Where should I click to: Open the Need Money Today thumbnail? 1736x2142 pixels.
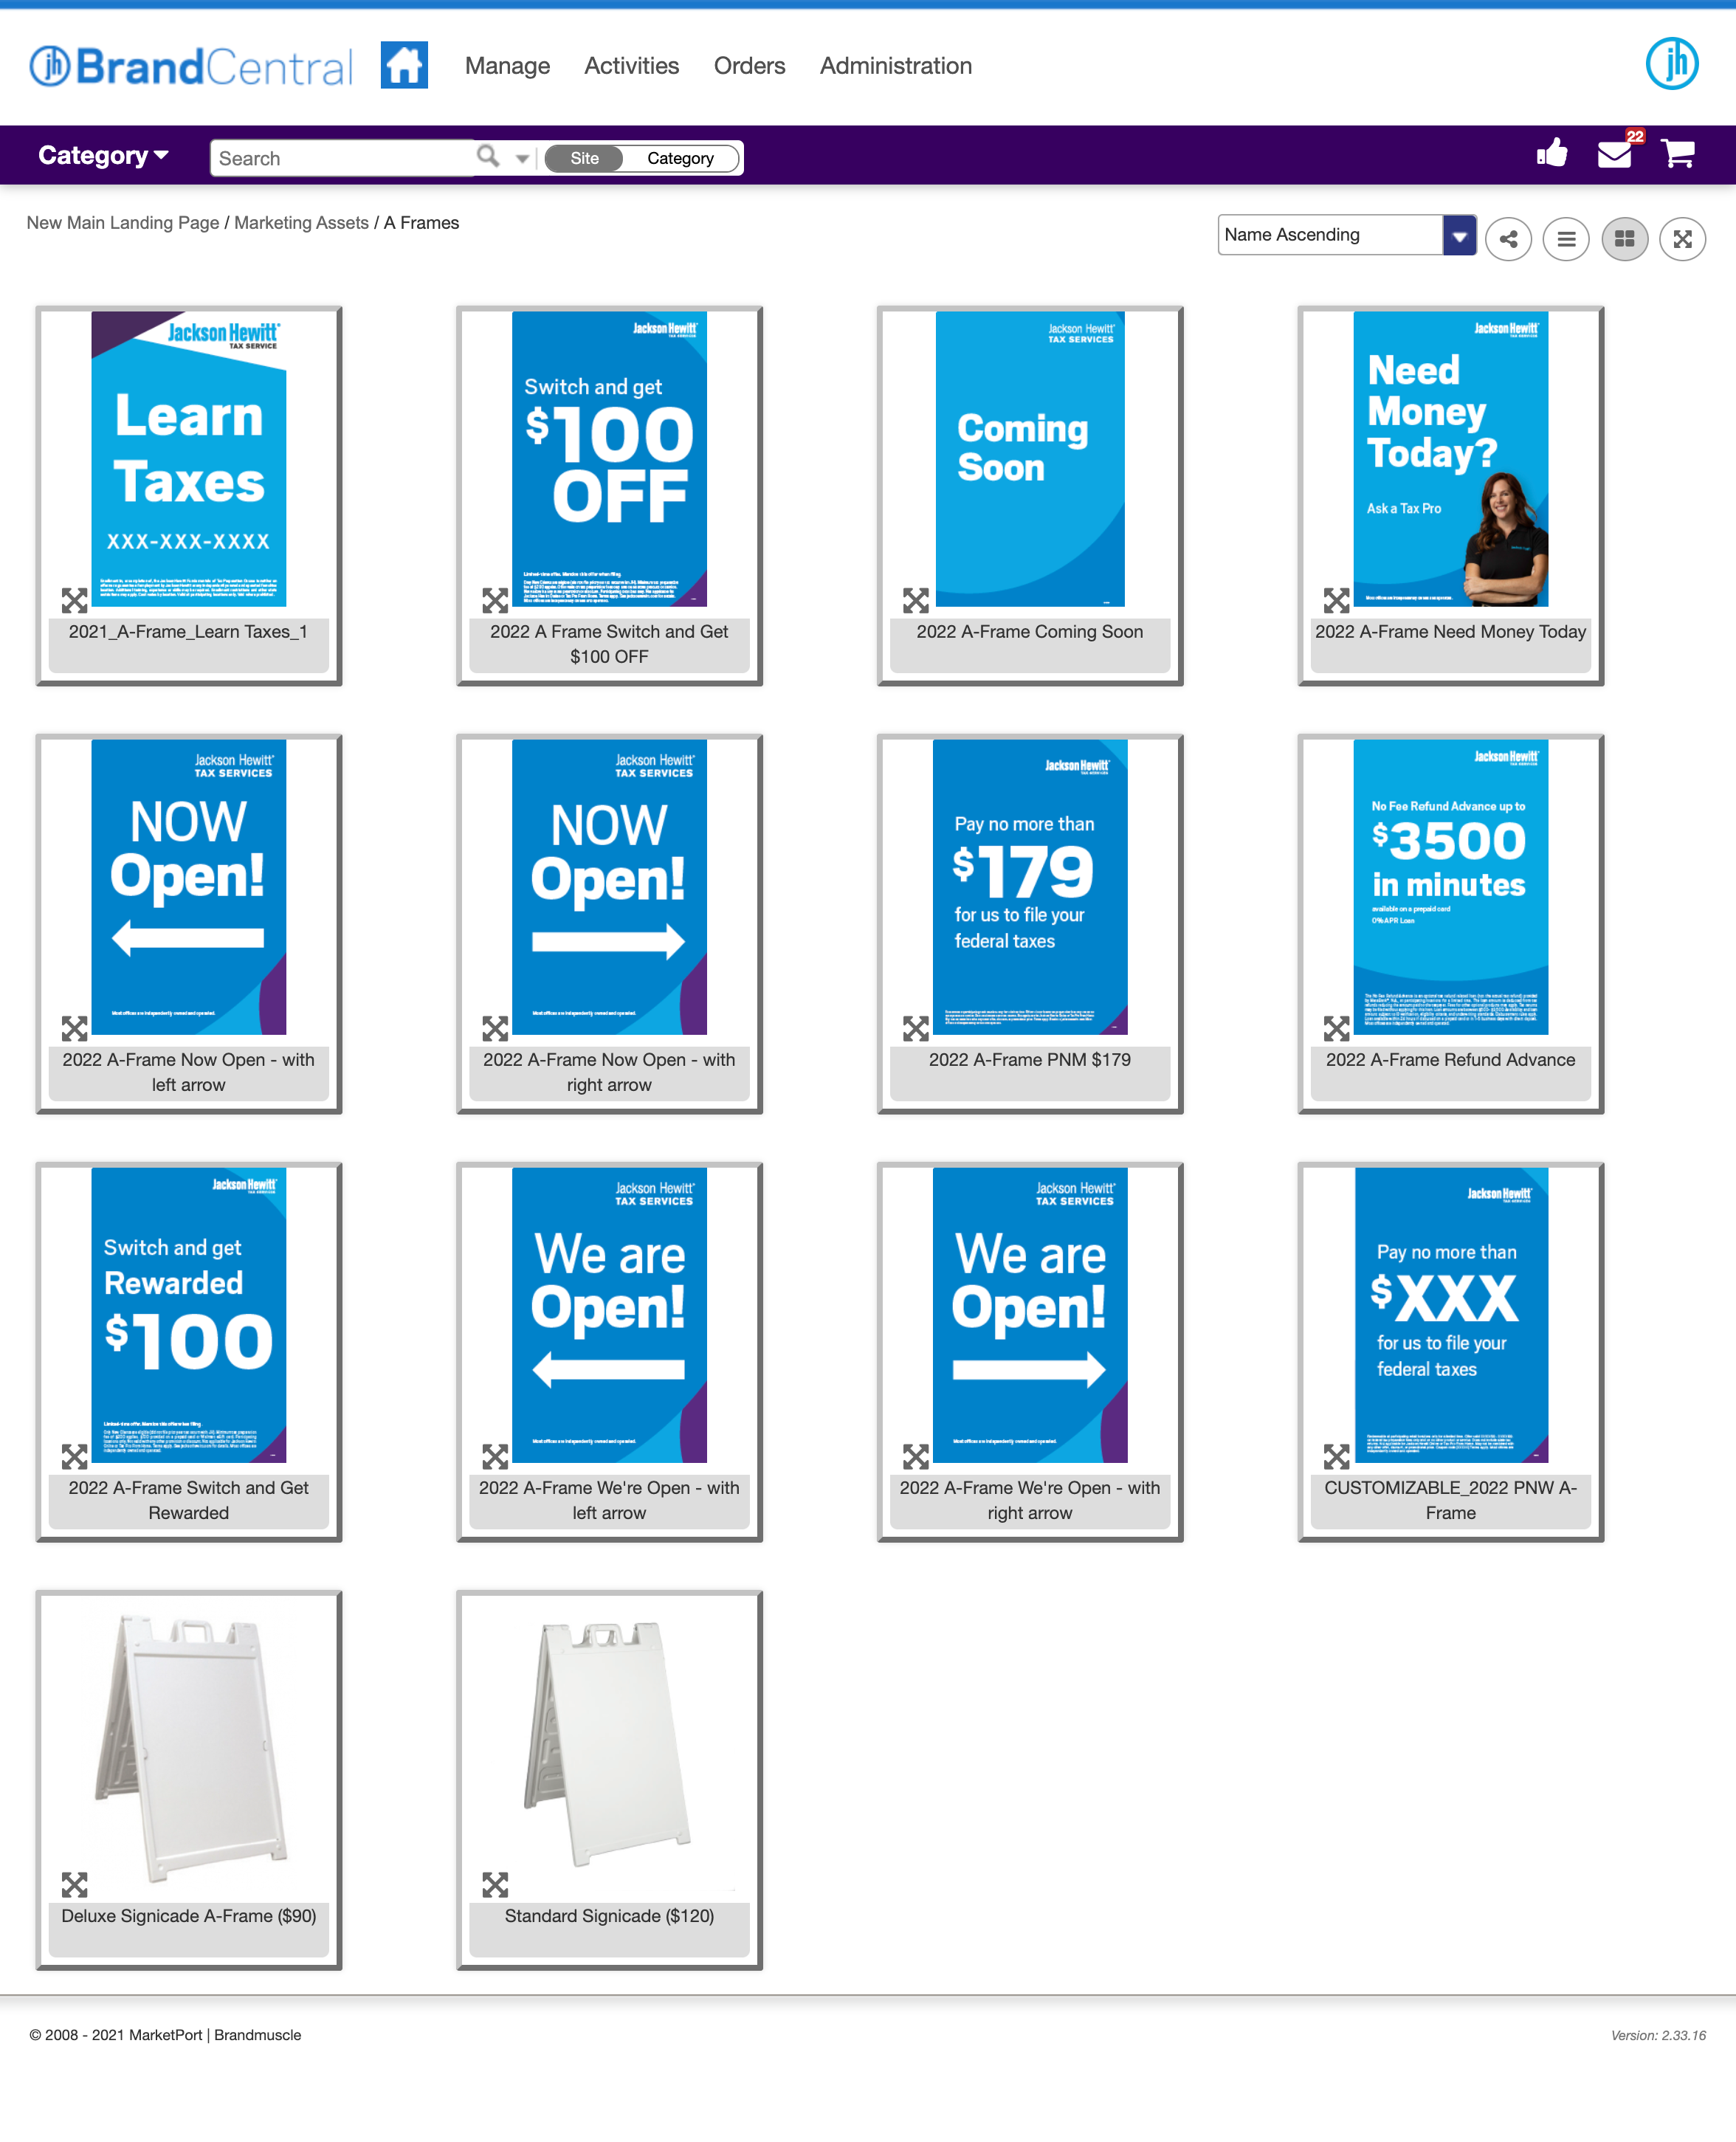click(x=1450, y=459)
